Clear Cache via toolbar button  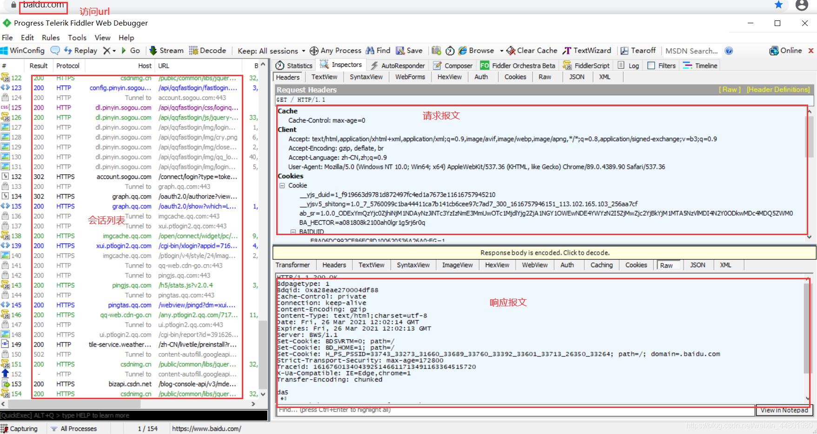[532, 51]
